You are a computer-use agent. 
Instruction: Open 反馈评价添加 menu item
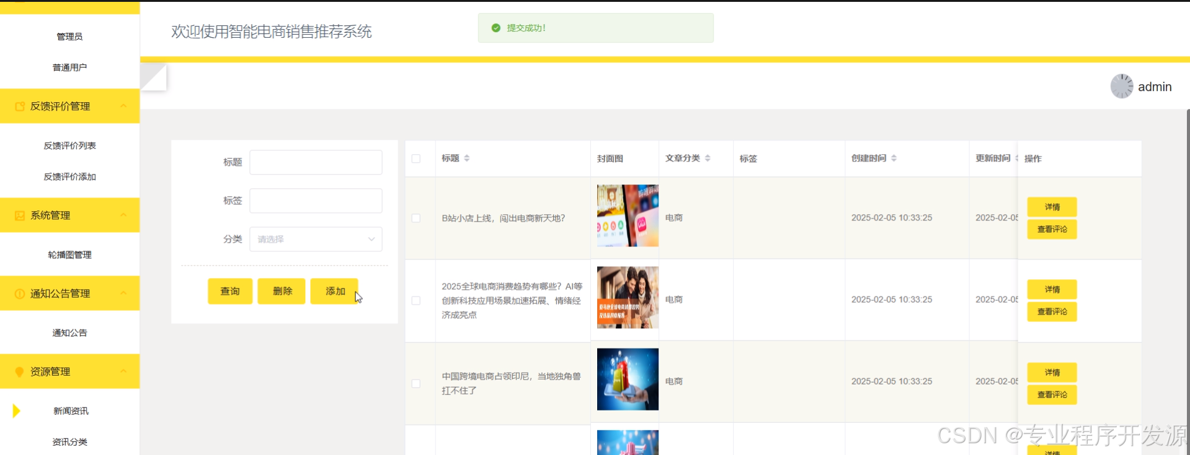tap(69, 176)
